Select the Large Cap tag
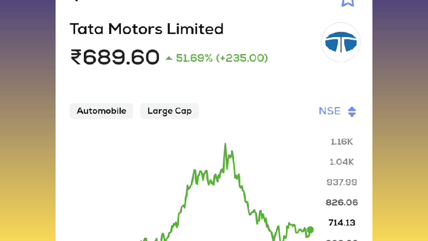 tap(170, 111)
